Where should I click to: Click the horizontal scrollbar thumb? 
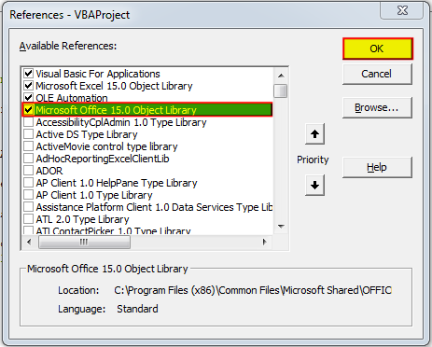pyautogui.click(x=84, y=242)
